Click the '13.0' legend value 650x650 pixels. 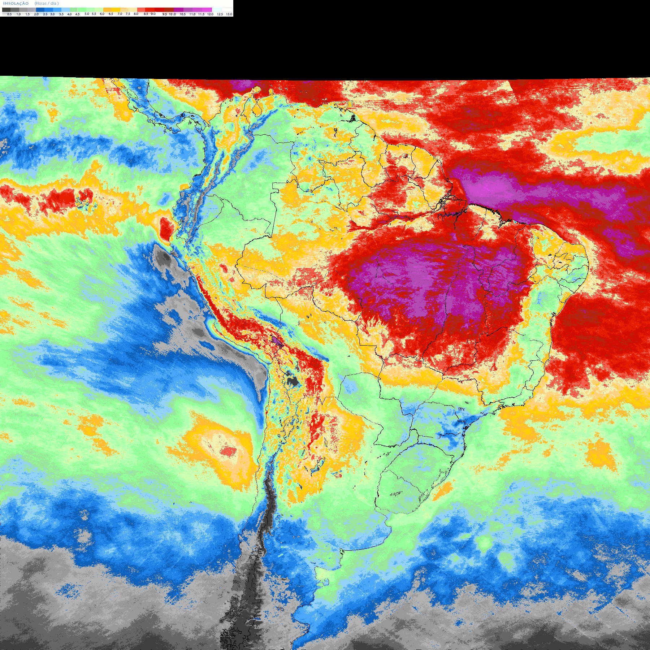229,14
